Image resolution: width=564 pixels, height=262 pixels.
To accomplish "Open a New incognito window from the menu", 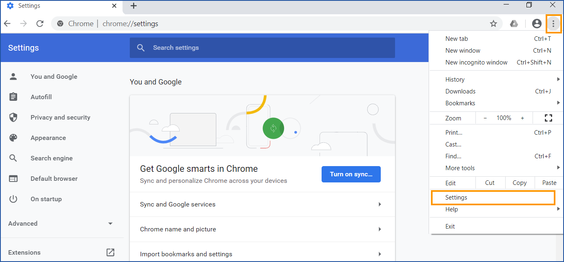I will (476, 62).
